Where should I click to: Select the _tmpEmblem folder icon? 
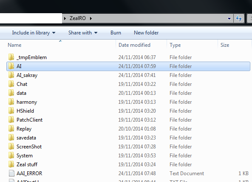pos(11,57)
